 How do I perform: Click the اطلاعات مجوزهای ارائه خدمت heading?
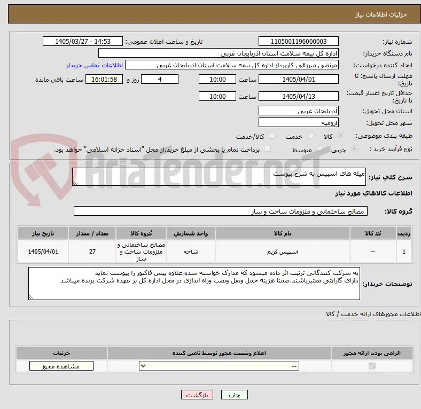pos(373,314)
